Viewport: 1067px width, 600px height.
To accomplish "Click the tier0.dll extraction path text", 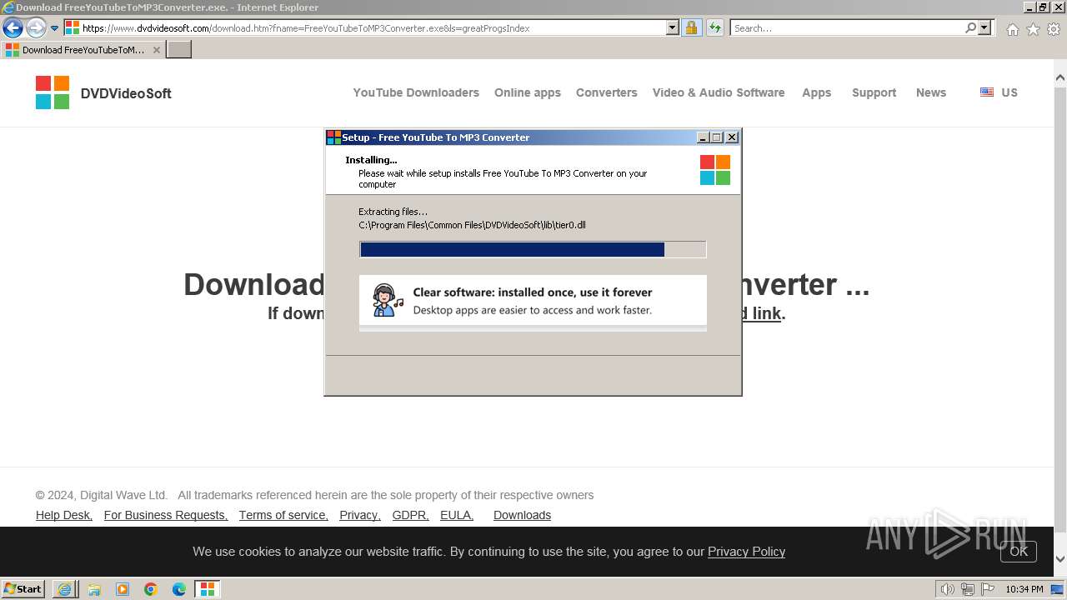I will 473,225.
